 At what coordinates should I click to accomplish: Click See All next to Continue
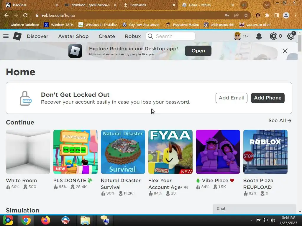280,120
